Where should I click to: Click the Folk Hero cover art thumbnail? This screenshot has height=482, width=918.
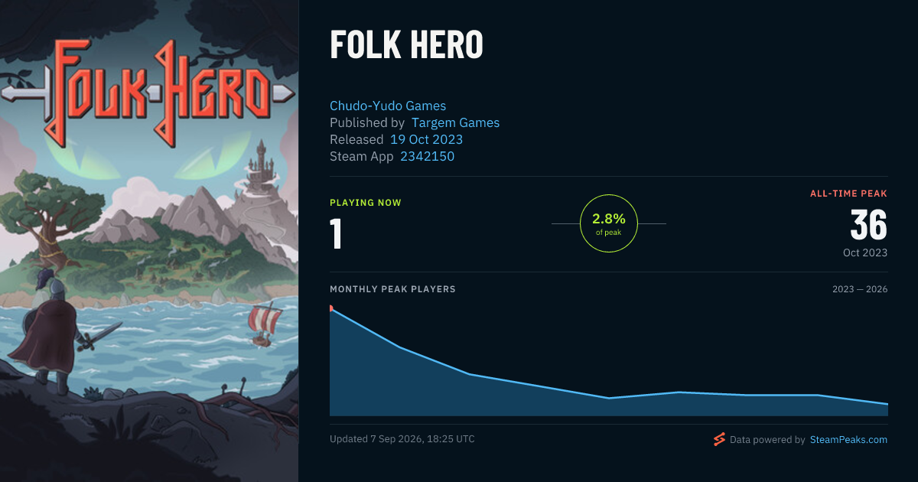(x=149, y=241)
